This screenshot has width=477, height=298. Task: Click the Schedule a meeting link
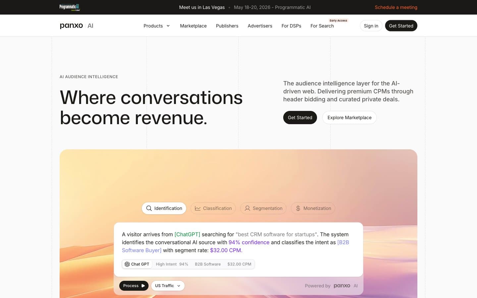[396, 7]
